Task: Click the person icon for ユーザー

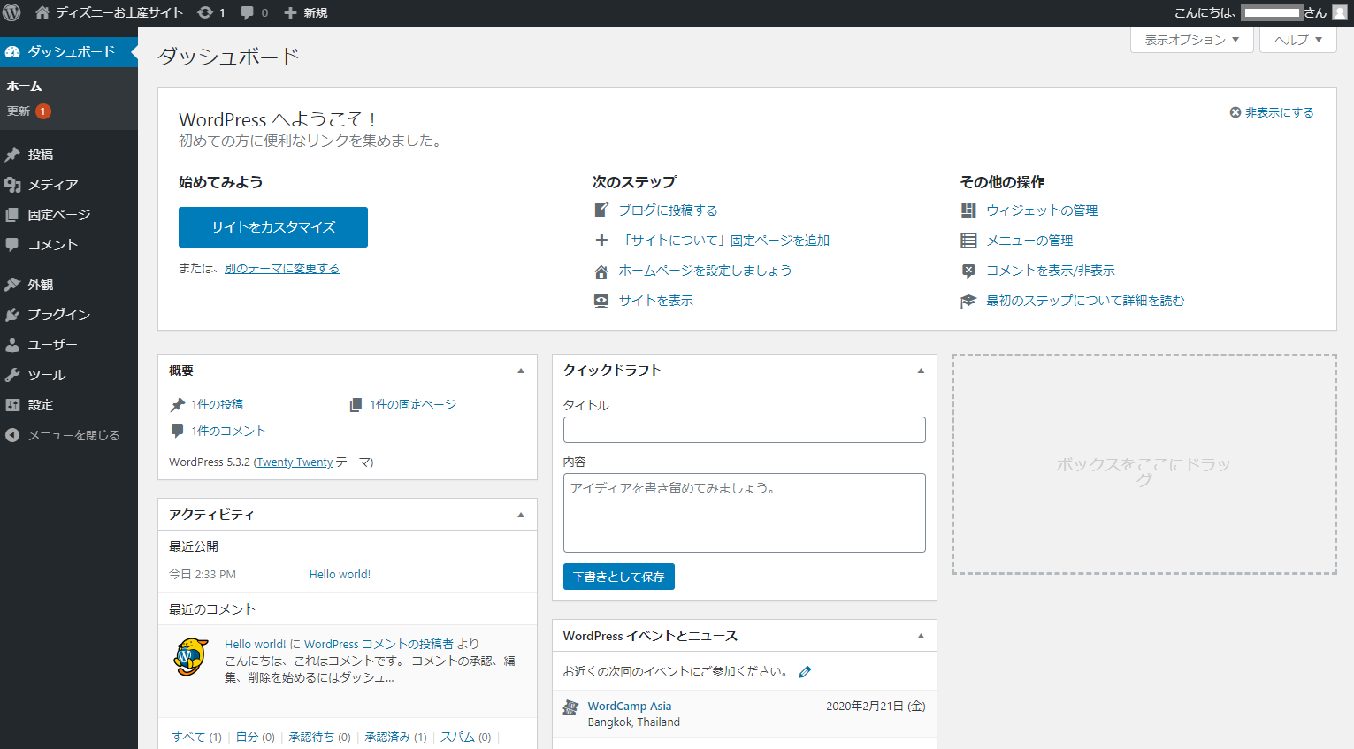Action: click(x=12, y=345)
